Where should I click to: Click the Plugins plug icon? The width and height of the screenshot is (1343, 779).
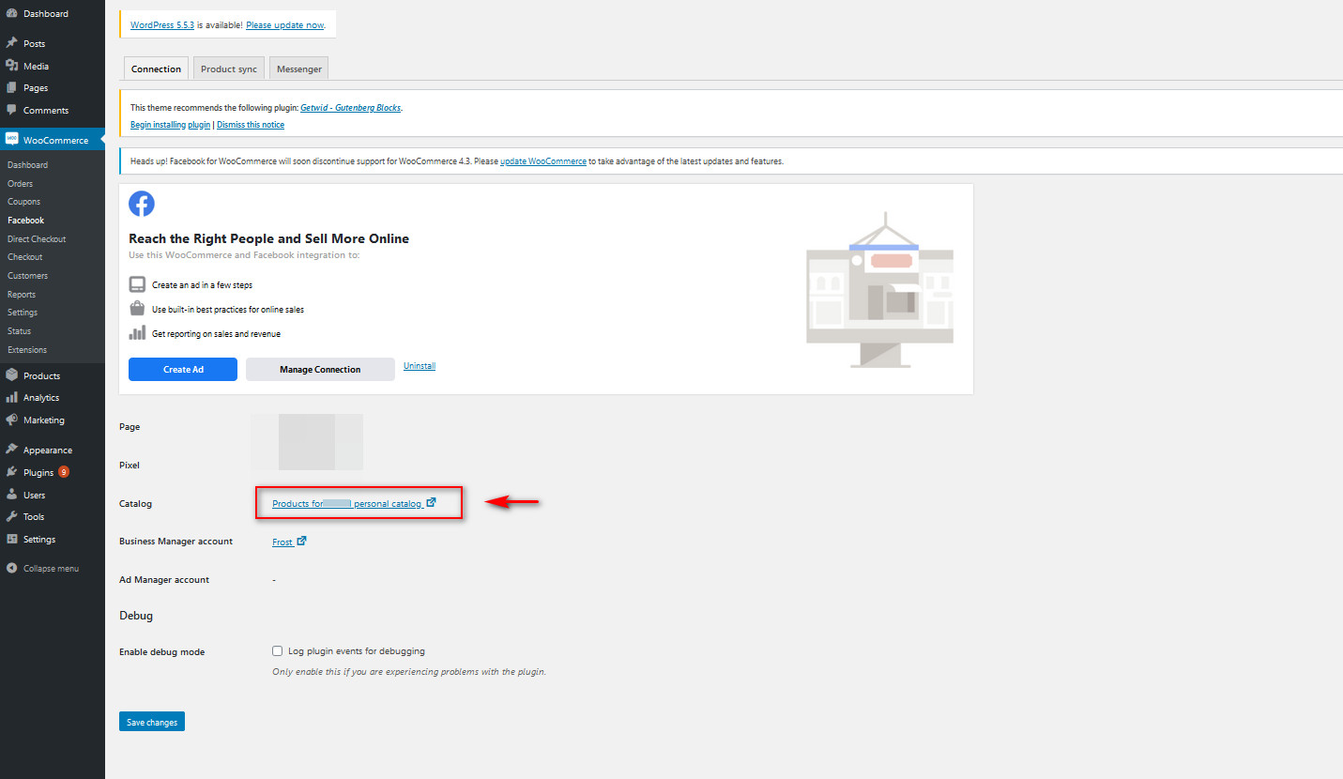(11, 472)
